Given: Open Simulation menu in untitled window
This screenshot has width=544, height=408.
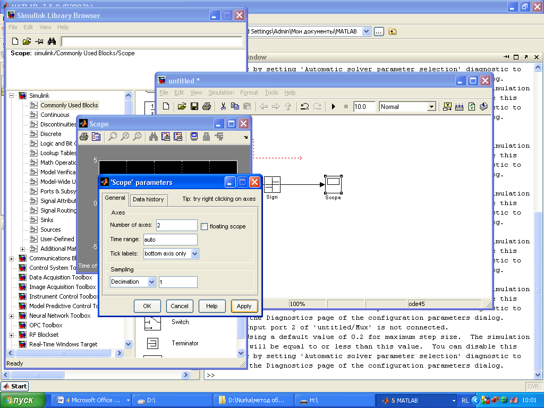Looking at the screenshot, I should click(221, 92).
